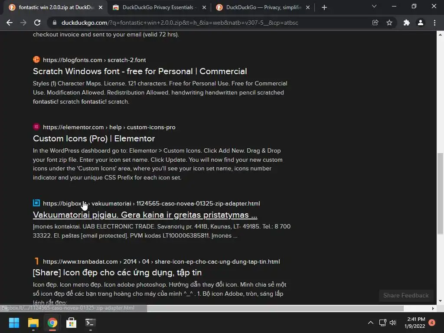The height and width of the screenshot is (333, 444).
Task: View site information lock icon
Action: coord(55,23)
